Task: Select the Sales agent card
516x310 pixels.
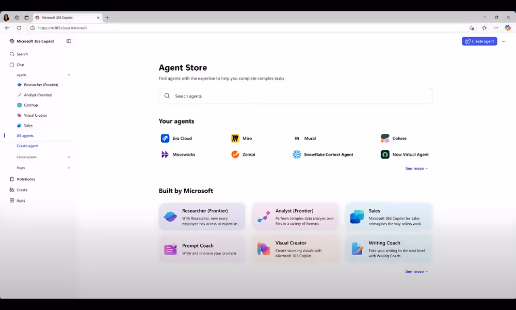Action: (389, 217)
